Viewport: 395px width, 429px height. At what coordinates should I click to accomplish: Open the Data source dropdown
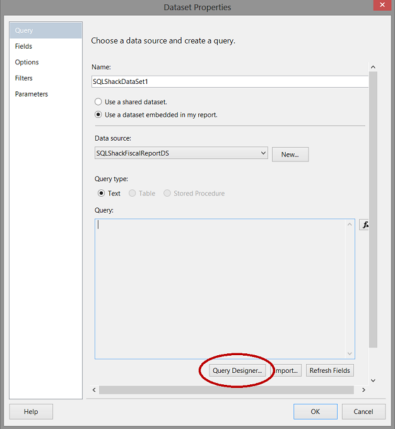tap(181, 153)
